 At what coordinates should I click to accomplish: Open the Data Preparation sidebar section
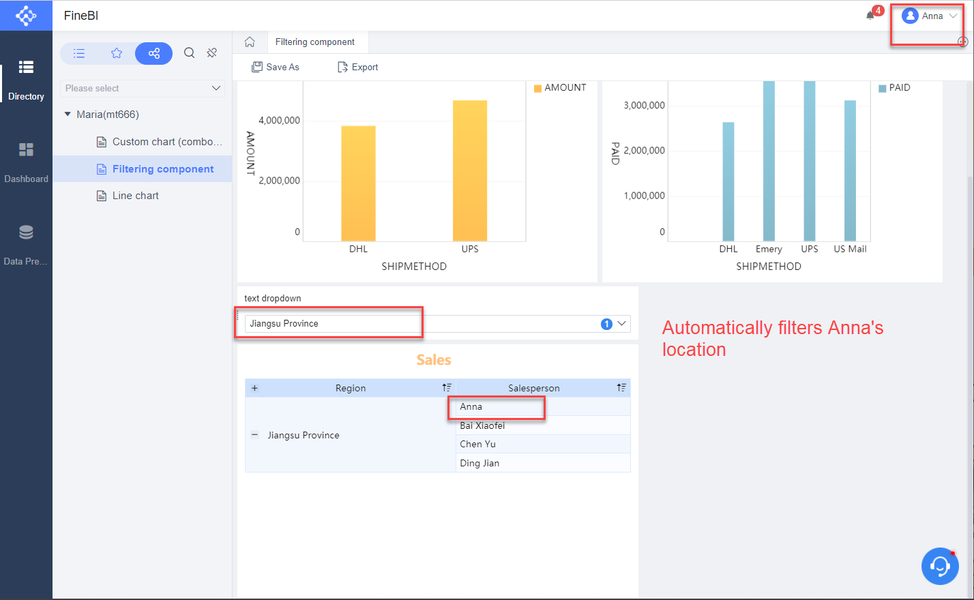pos(26,245)
